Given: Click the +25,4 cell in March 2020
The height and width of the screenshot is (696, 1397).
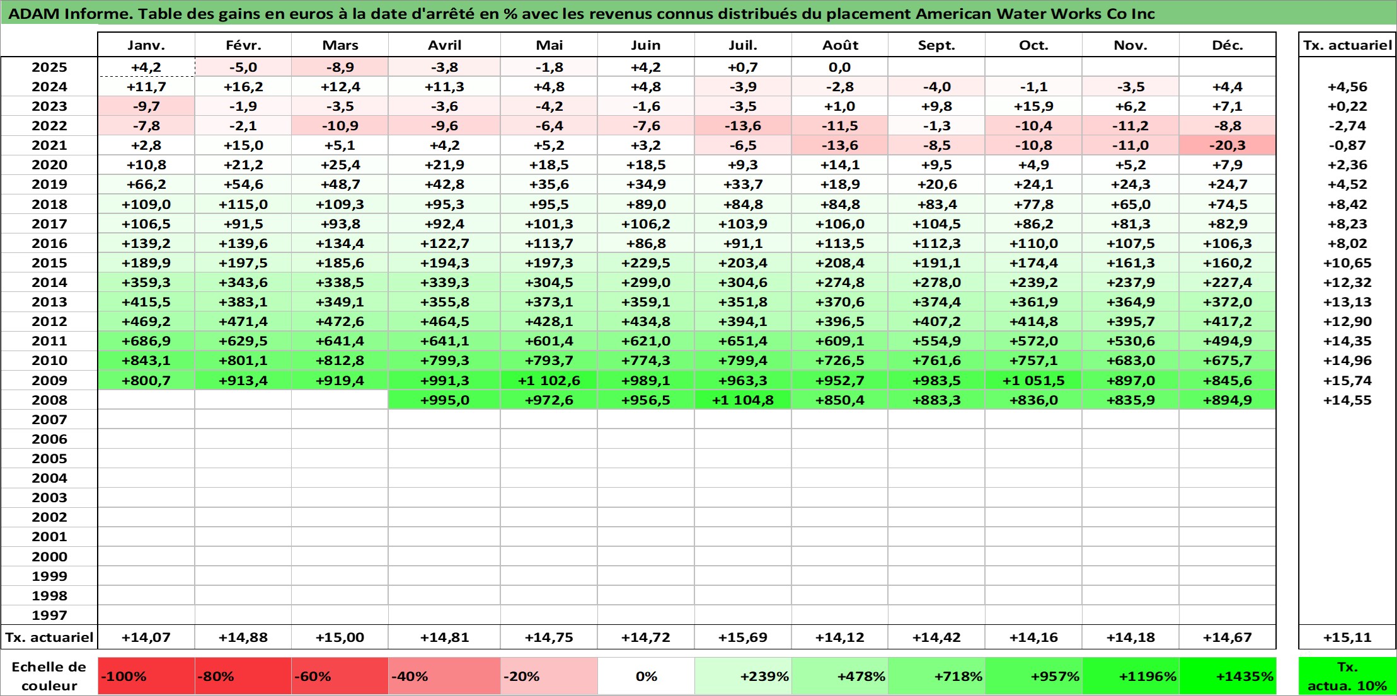Looking at the screenshot, I should [x=340, y=165].
